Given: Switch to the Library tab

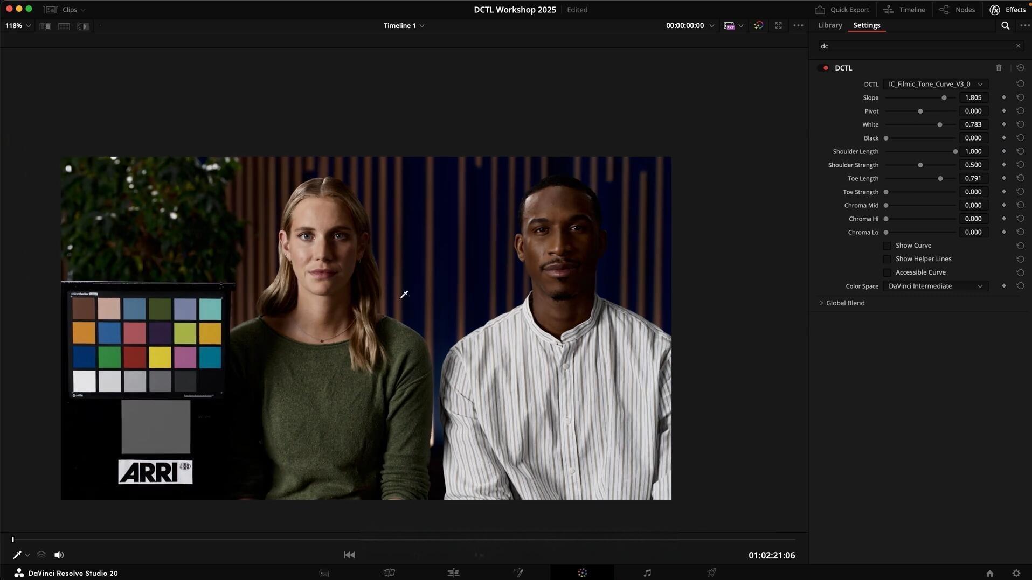Looking at the screenshot, I should (x=829, y=25).
